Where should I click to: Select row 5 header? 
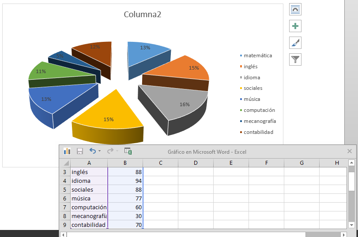click(65, 189)
